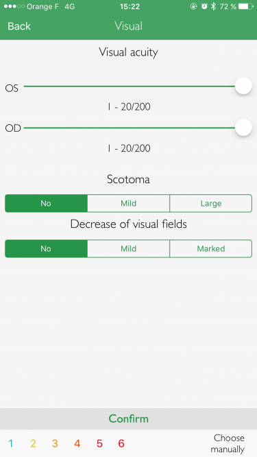Image resolution: width=257 pixels, height=457 pixels.
Task: Select score 3 in orange
Action: pos(55,443)
